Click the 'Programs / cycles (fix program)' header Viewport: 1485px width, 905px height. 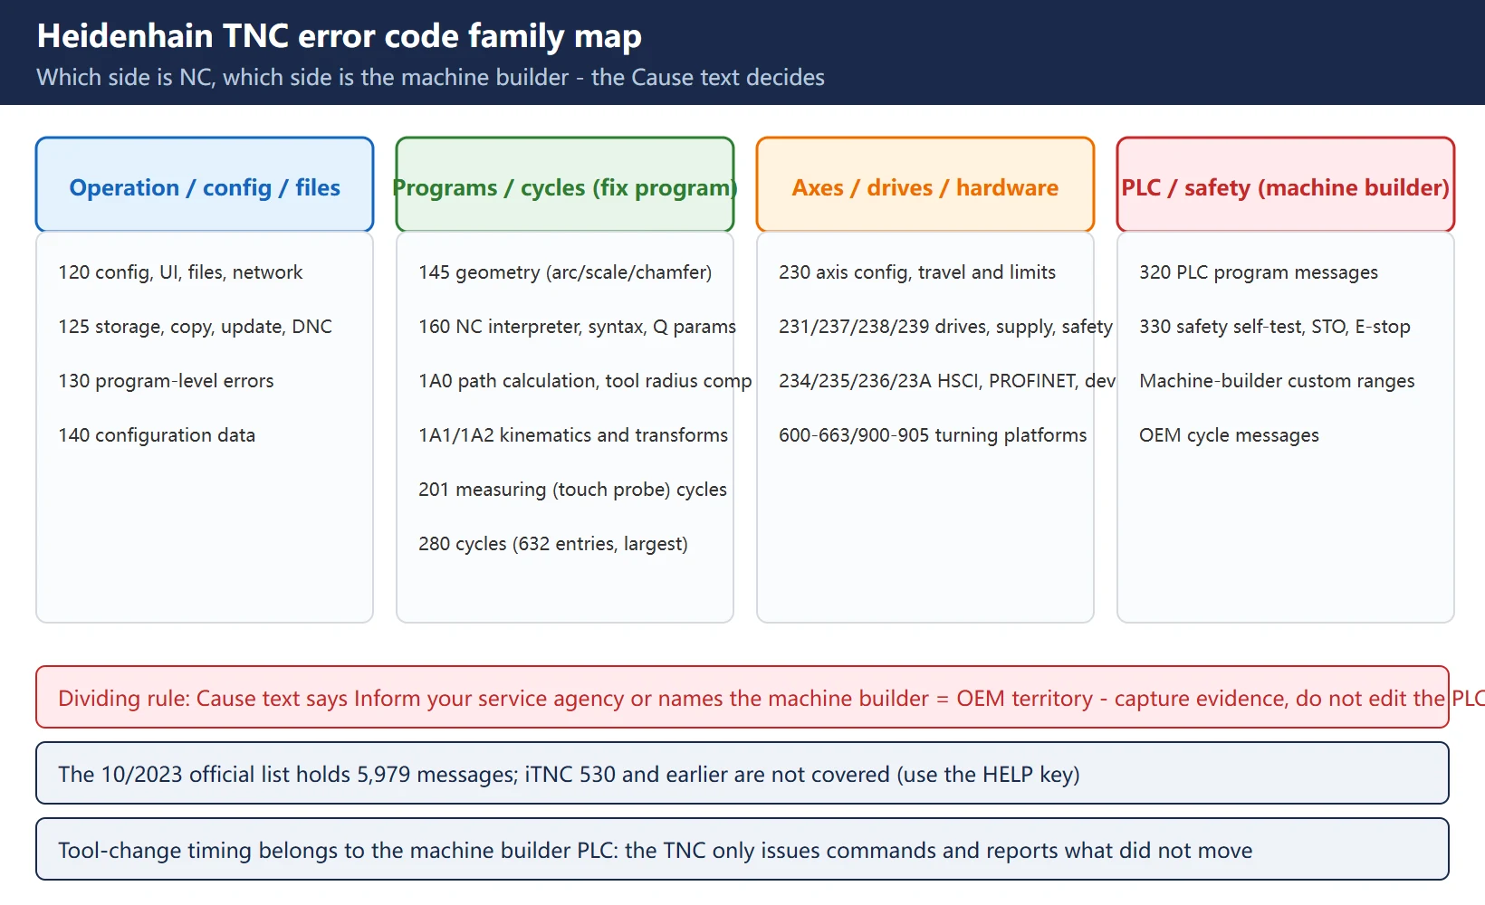pos(565,185)
